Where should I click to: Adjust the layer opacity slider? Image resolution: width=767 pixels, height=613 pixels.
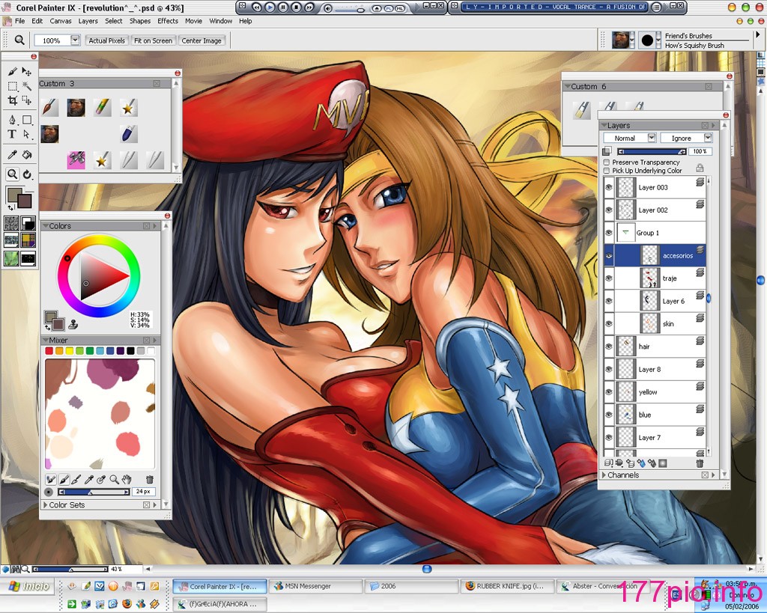point(652,151)
